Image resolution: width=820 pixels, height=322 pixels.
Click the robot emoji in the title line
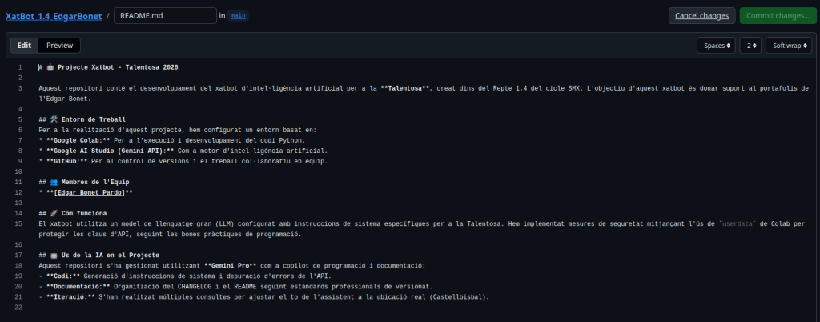tap(50, 66)
